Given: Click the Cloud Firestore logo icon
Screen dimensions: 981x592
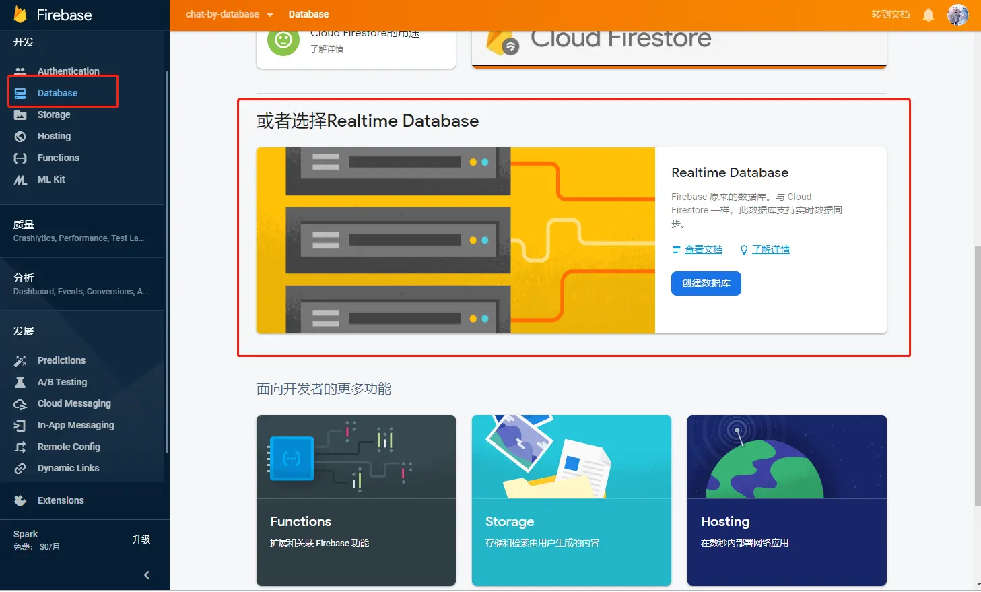Looking at the screenshot, I should pos(502,42).
